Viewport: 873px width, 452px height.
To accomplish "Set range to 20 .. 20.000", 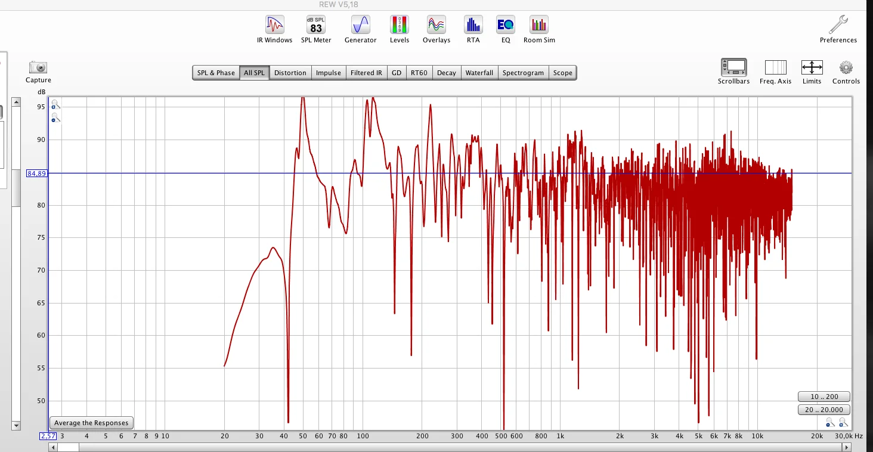I will click(824, 410).
